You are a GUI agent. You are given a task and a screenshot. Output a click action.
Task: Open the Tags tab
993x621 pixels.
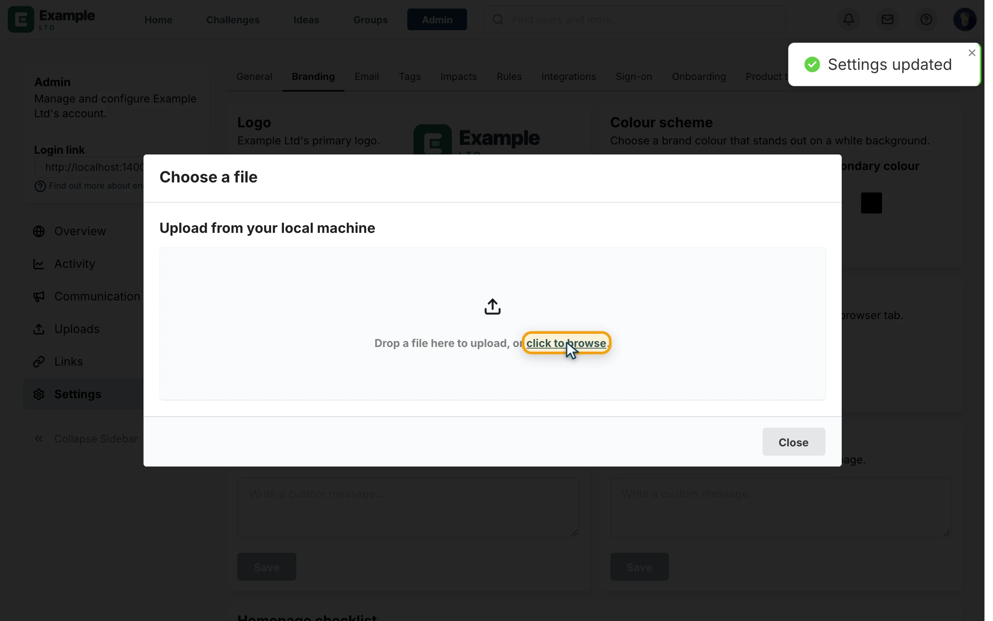tap(410, 77)
